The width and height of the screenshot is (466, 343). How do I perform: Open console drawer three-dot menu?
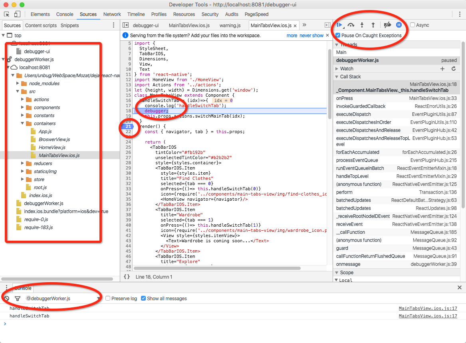tap(6, 288)
